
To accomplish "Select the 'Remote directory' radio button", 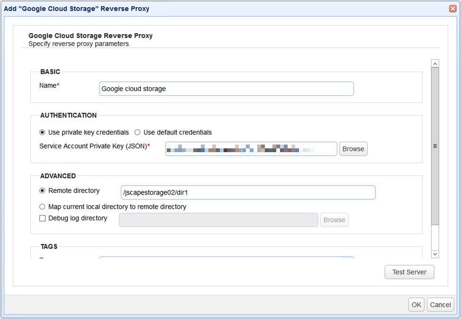I will [42, 191].
